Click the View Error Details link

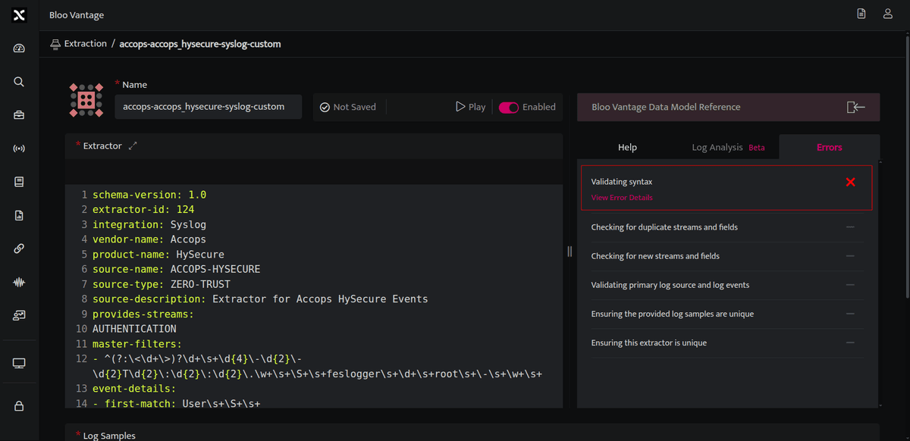click(622, 198)
